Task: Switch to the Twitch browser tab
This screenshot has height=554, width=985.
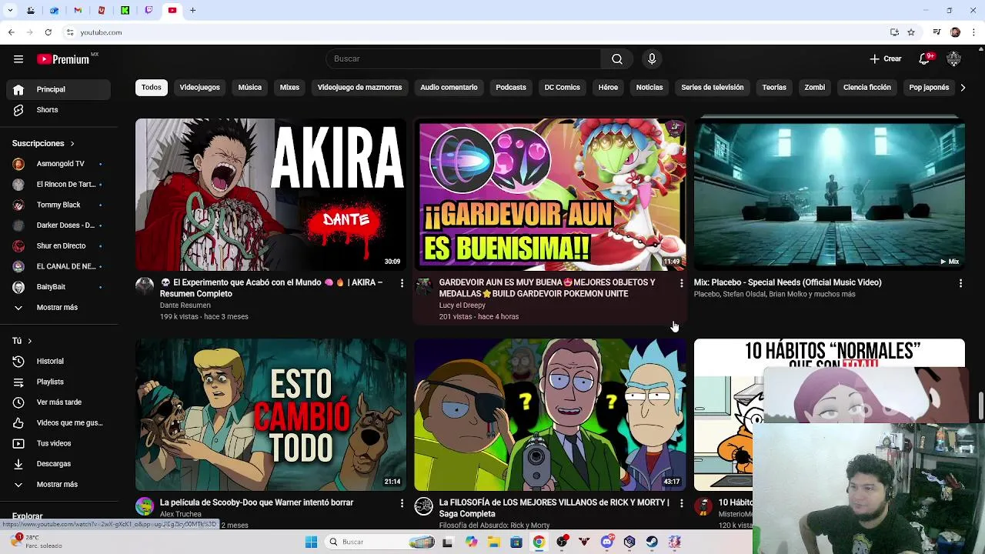Action: [x=149, y=10]
